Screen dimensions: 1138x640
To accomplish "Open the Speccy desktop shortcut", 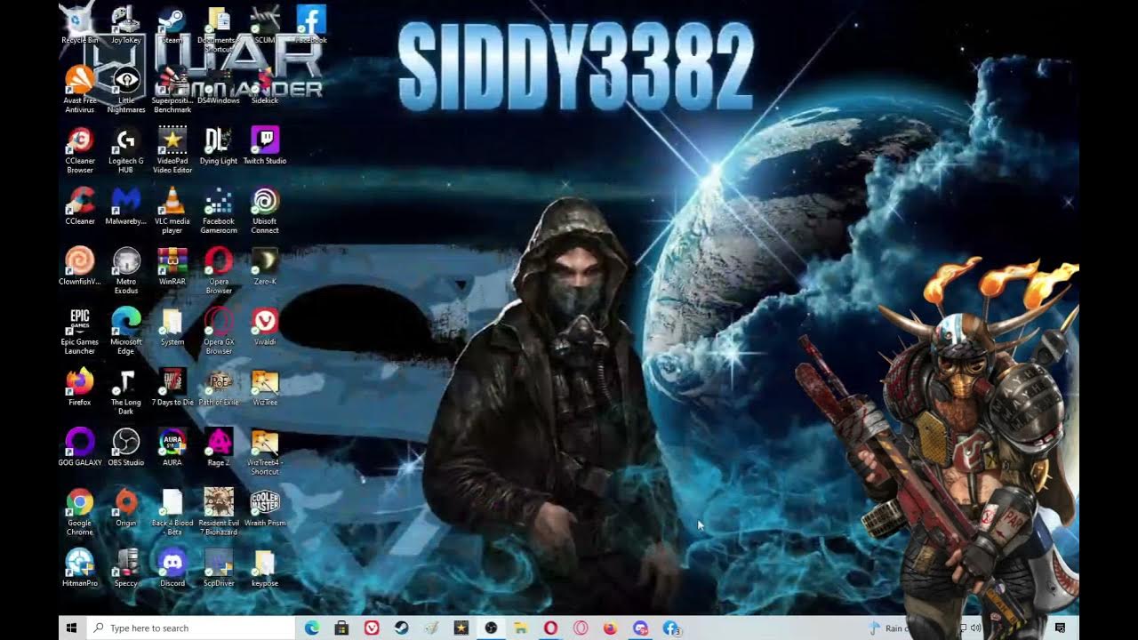I will 126,569.
